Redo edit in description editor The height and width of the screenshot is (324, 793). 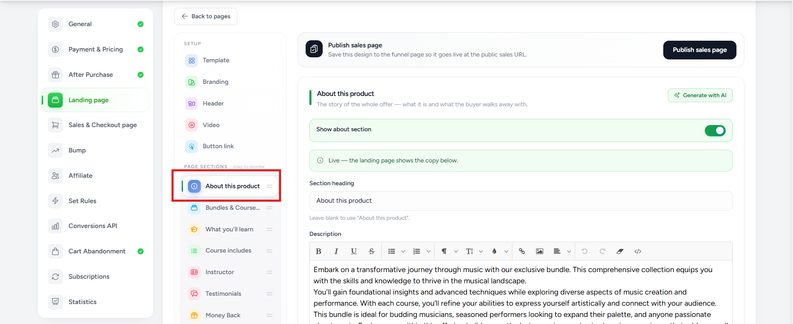tap(602, 251)
